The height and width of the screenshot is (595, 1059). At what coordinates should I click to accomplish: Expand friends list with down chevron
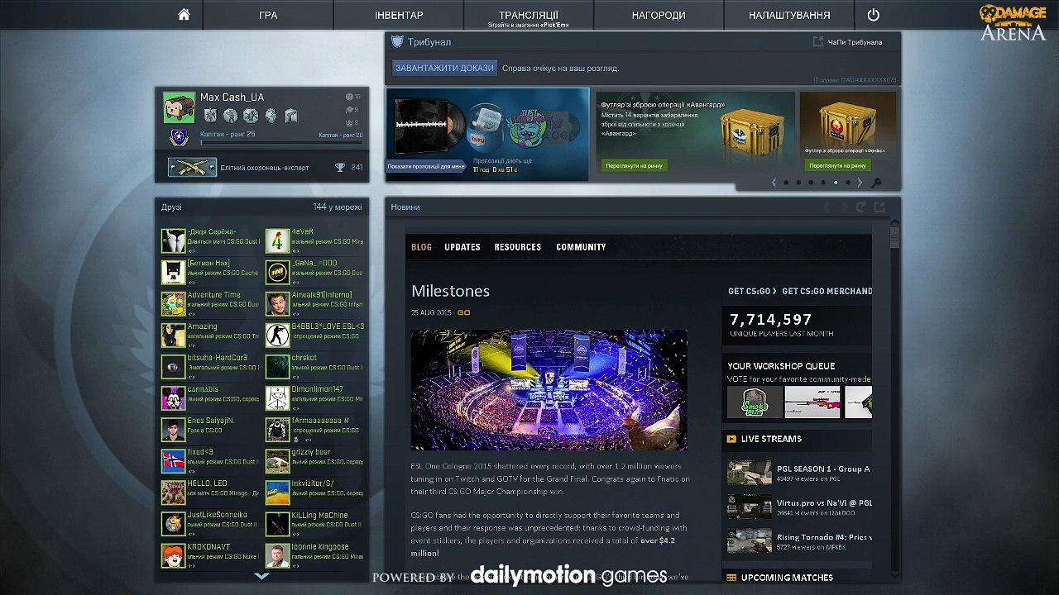tap(261, 576)
